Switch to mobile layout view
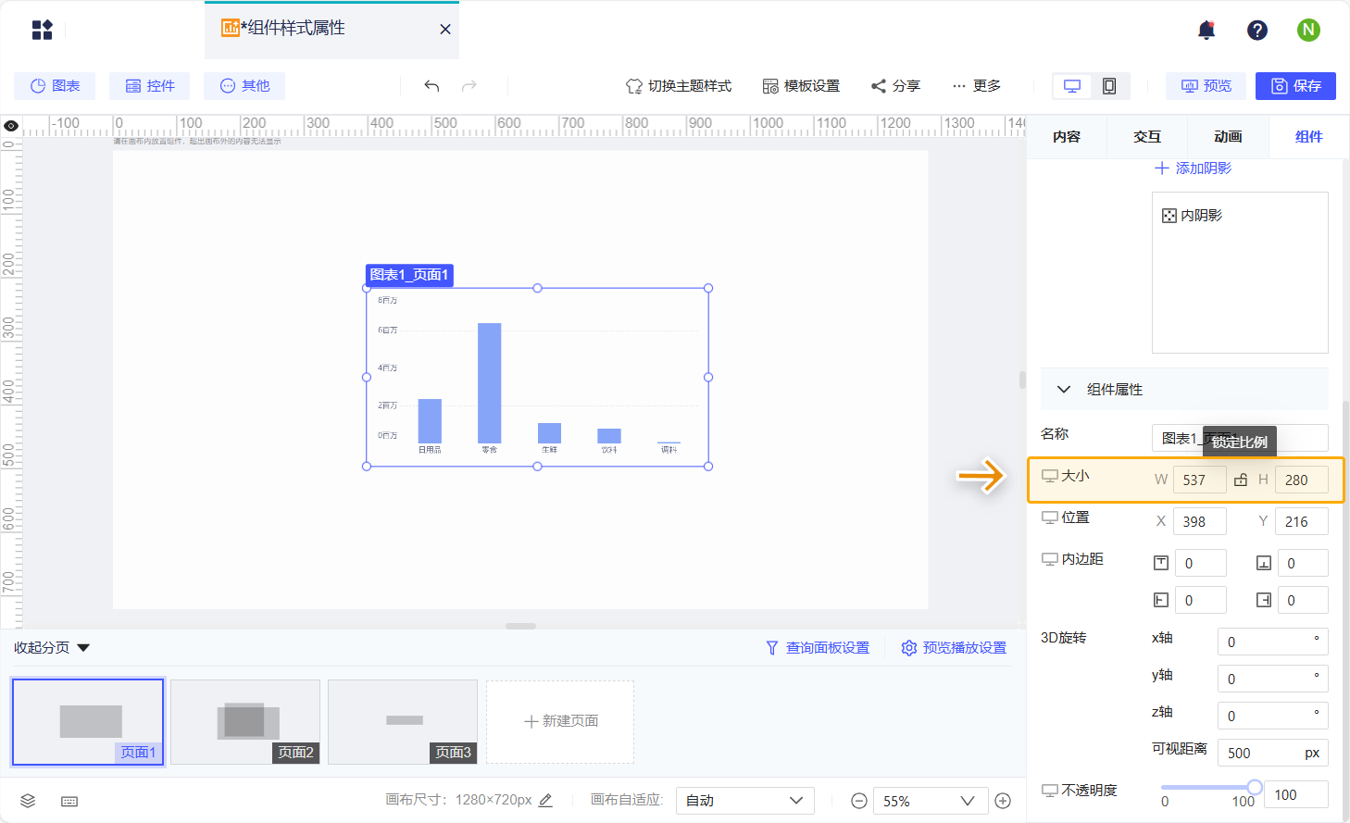1350x823 pixels. [x=1109, y=86]
